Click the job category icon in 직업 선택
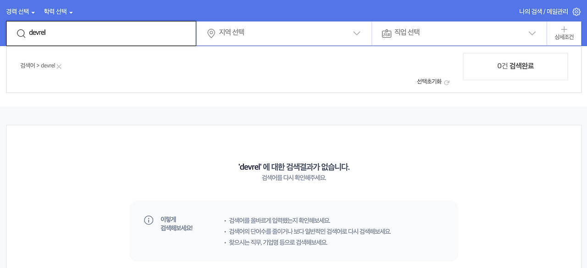Screen dimensions: 587x268 [x=387, y=33]
